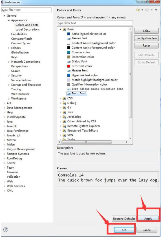The height and width of the screenshot is (237, 161).
Task: Expand the Editors tree node
Action: point(9,48)
